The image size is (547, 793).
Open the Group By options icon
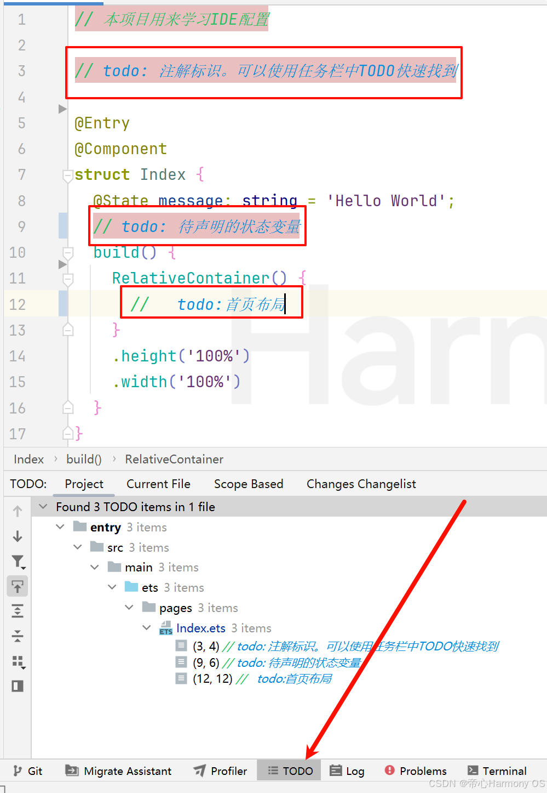pos(18,661)
